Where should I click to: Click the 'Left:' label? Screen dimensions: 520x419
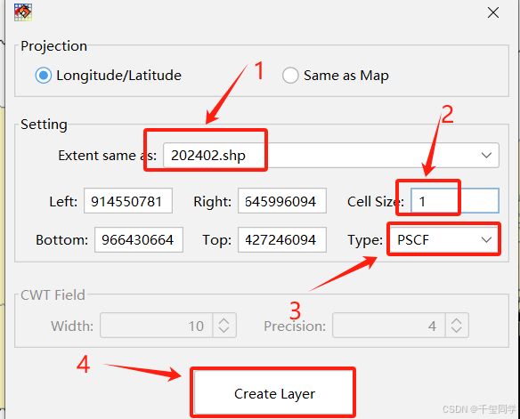click(x=63, y=201)
